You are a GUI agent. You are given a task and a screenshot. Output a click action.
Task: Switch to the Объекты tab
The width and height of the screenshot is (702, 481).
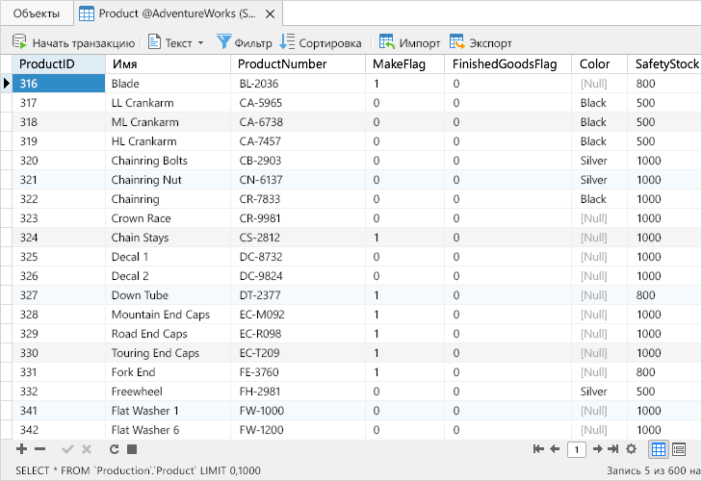(37, 13)
